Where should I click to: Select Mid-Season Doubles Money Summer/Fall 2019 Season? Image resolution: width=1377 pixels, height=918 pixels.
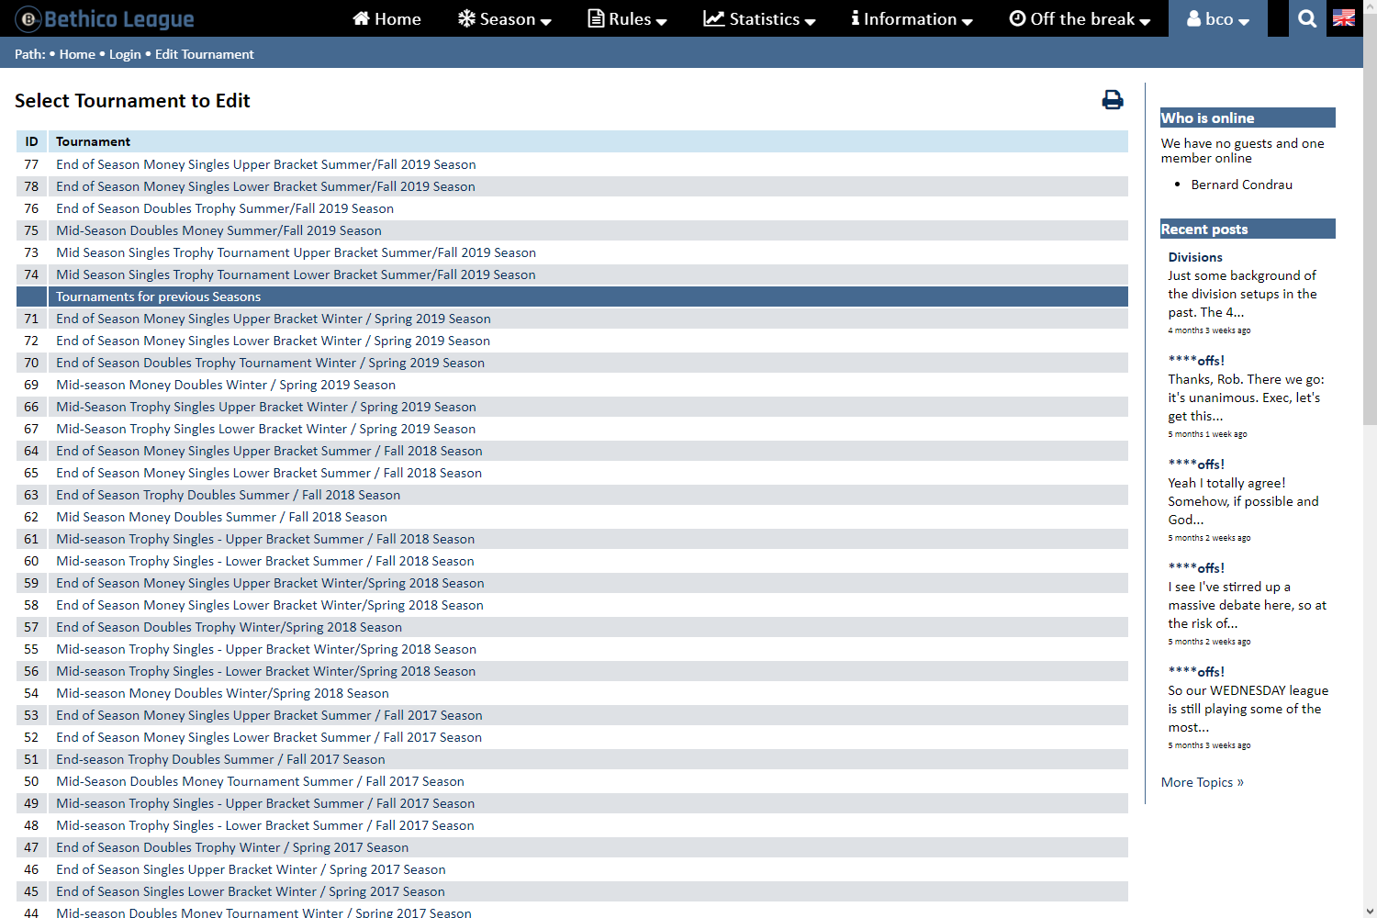pyautogui.click(x=218, y=230)
